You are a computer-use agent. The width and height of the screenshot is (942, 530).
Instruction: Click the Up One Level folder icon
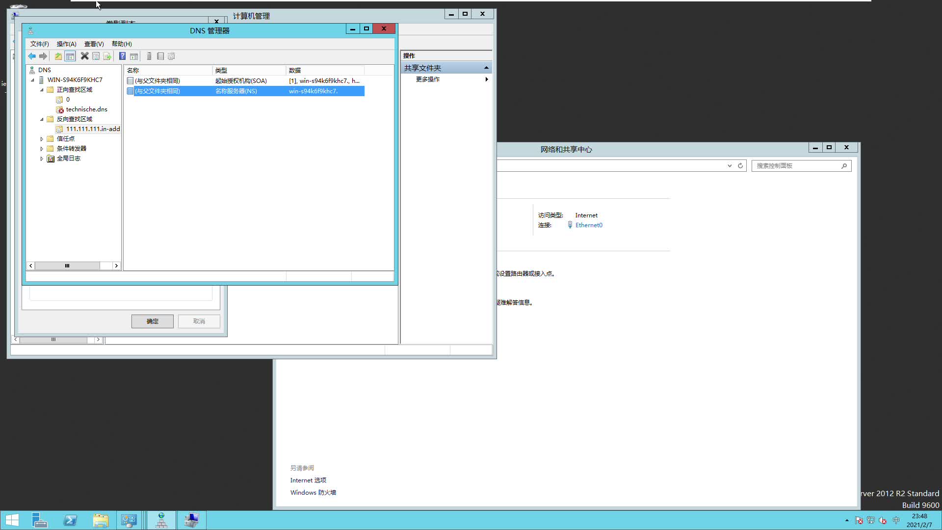[58, 56]
